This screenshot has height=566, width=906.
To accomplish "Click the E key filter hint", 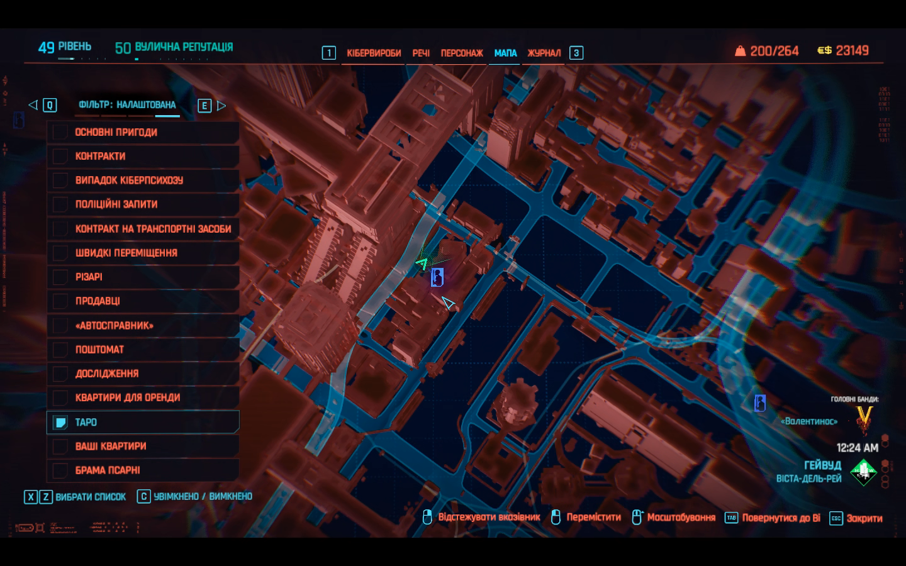I will (204, 106).
